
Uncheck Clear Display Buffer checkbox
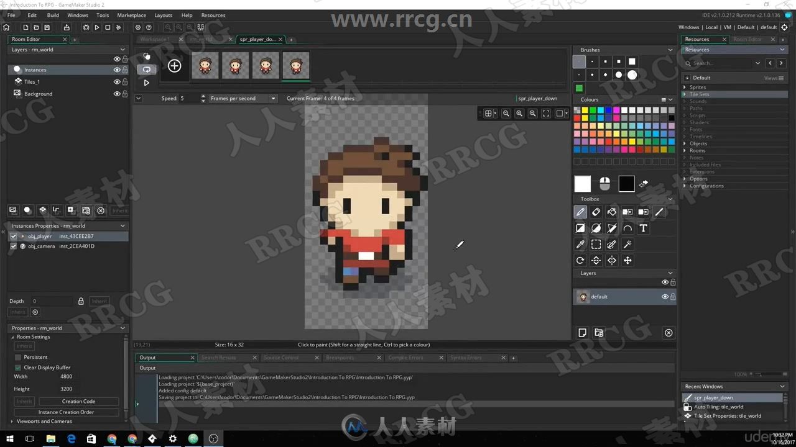[x=18, y=368]
